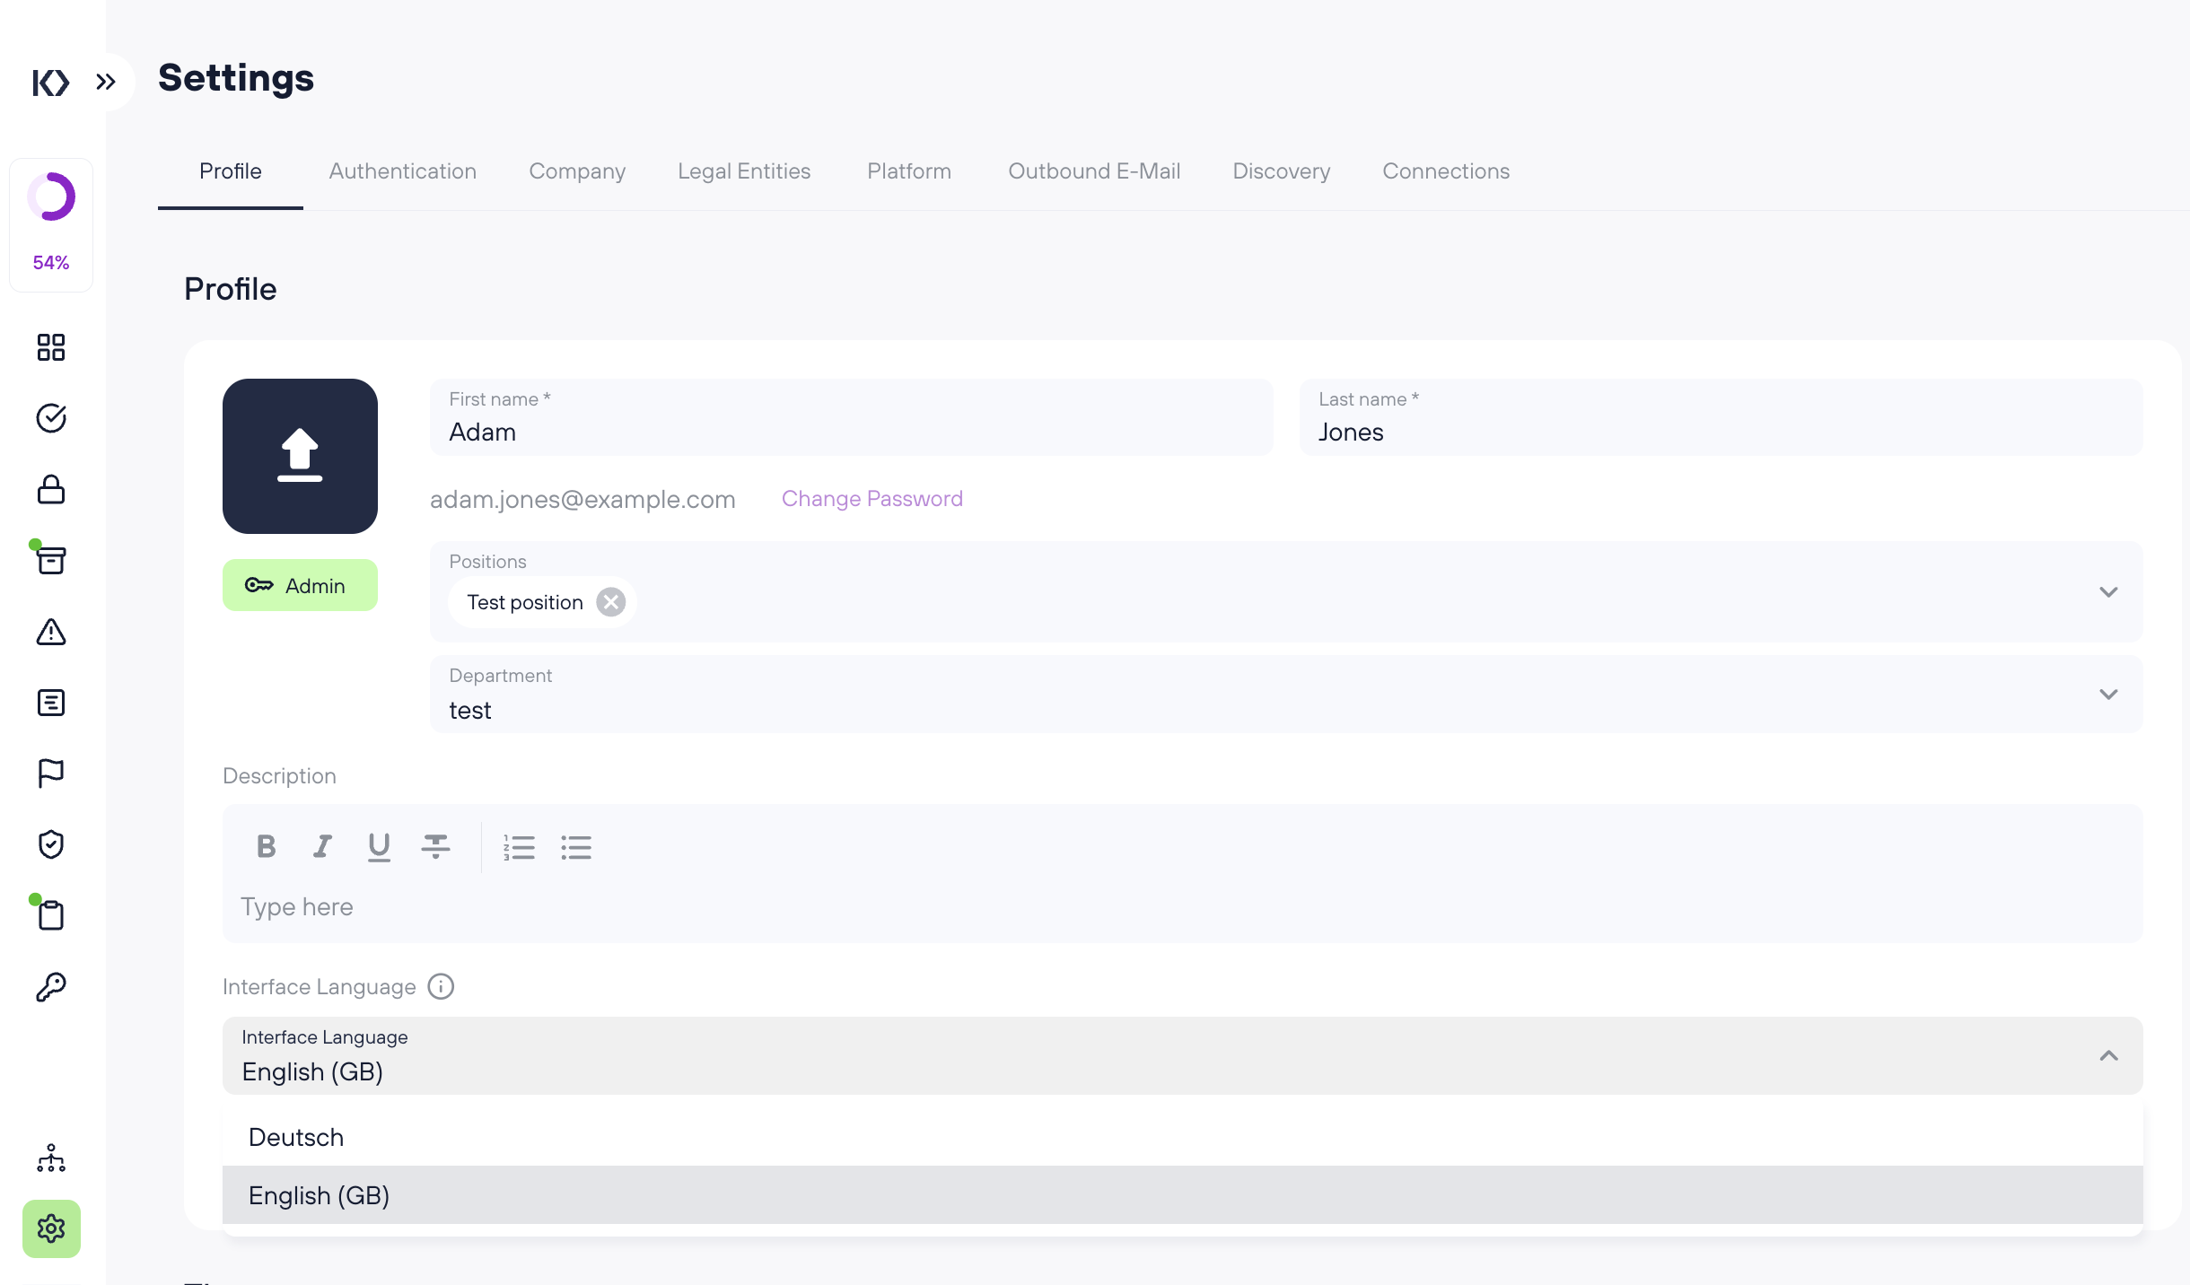
Task: Click the First name input field
Action: [x=851, y=417]
